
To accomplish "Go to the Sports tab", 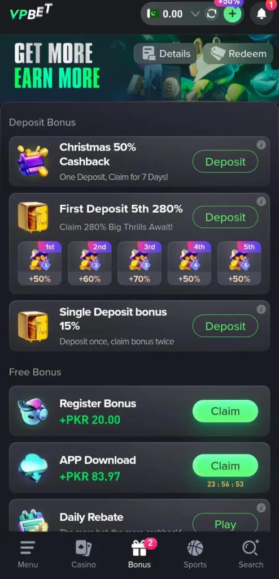I will 195,554.
